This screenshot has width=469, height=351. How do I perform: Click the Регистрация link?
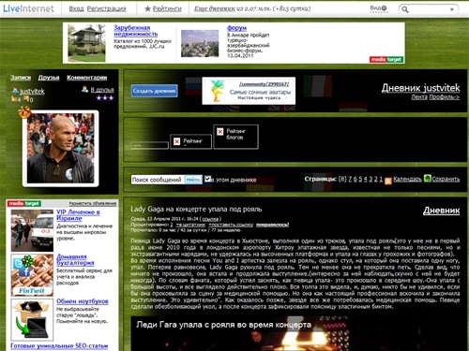[107, 9]
